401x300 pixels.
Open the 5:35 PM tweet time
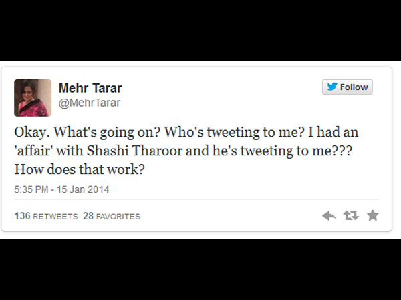pyautogui.click(x=32, y=189)
